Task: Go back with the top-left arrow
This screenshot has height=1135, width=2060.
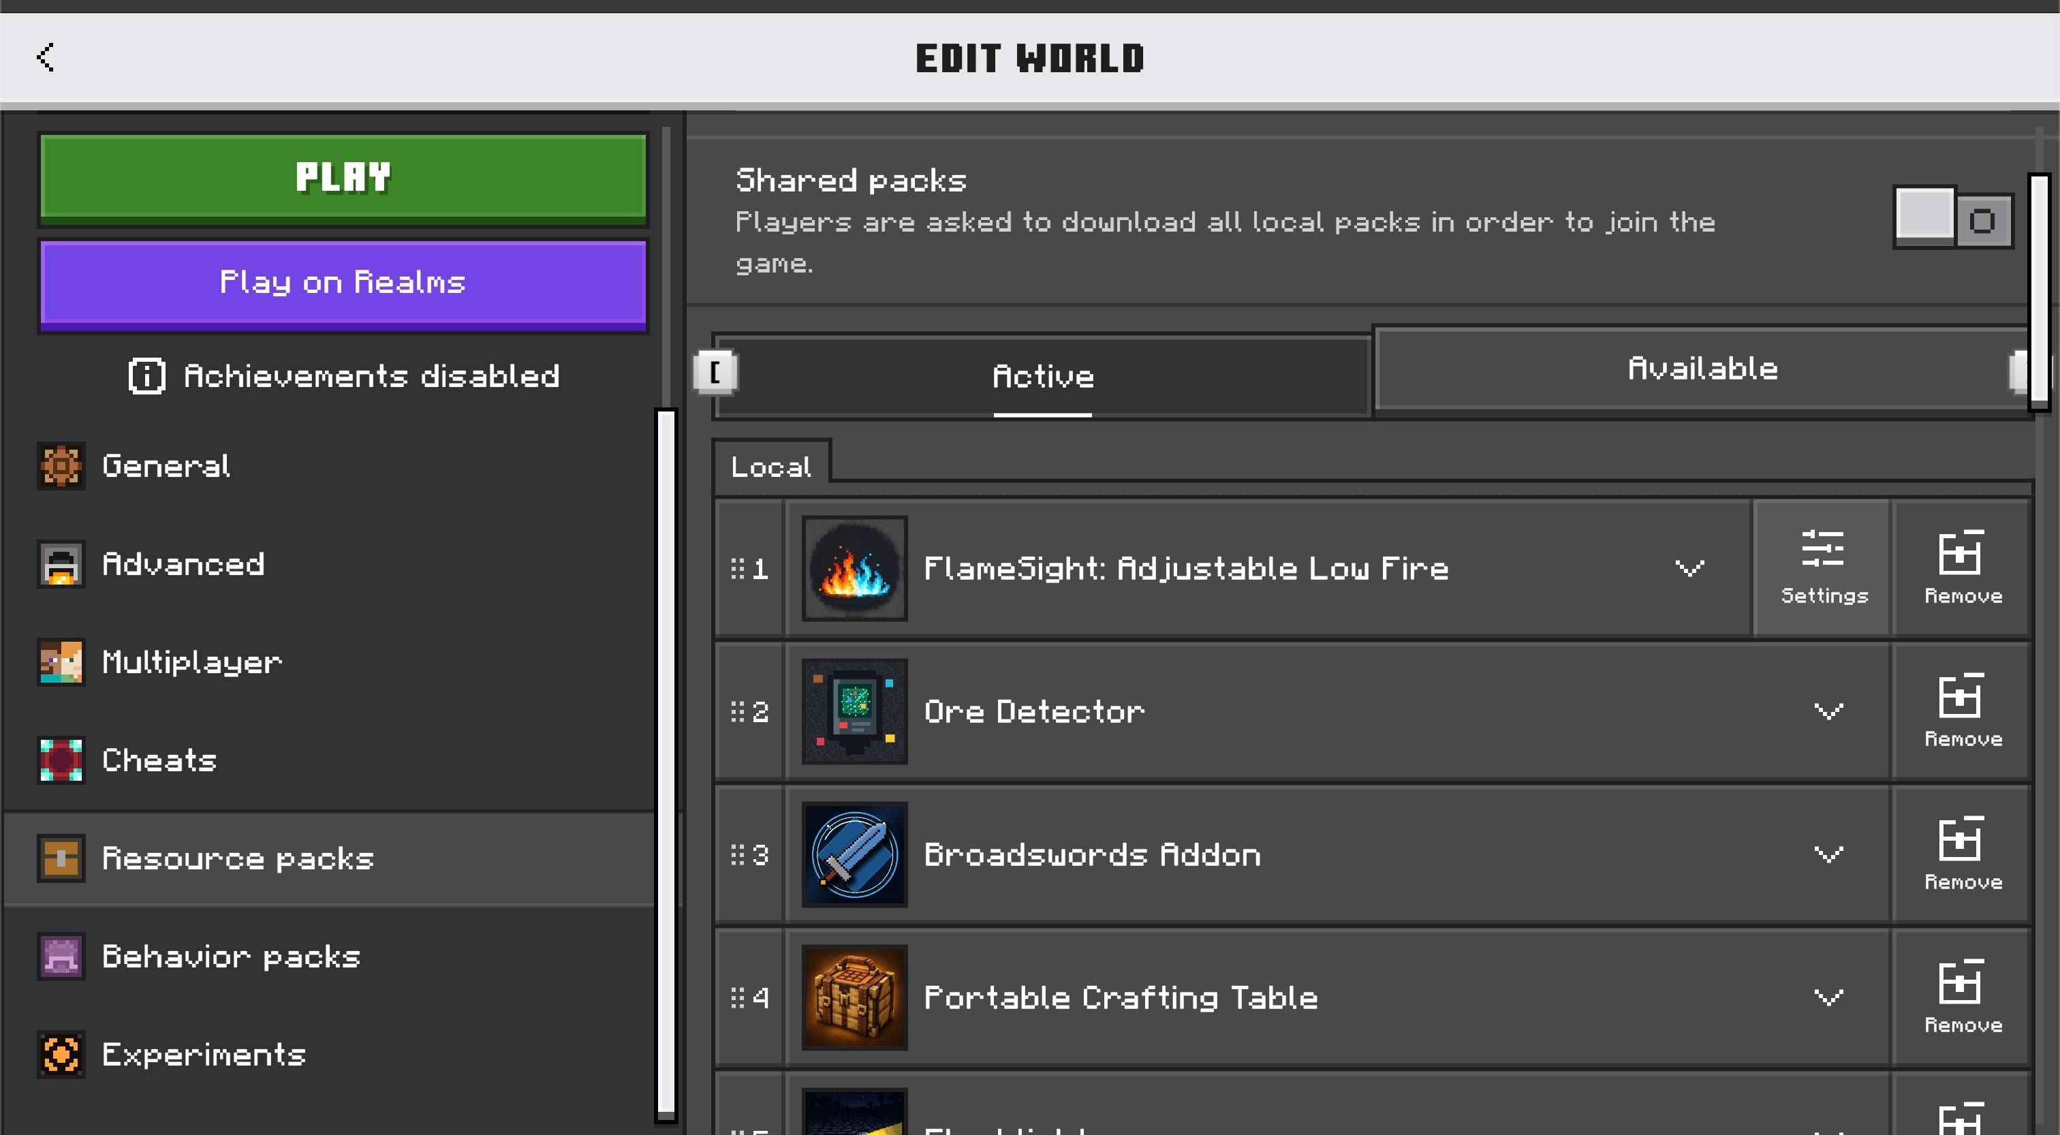Action: point(46,58)
